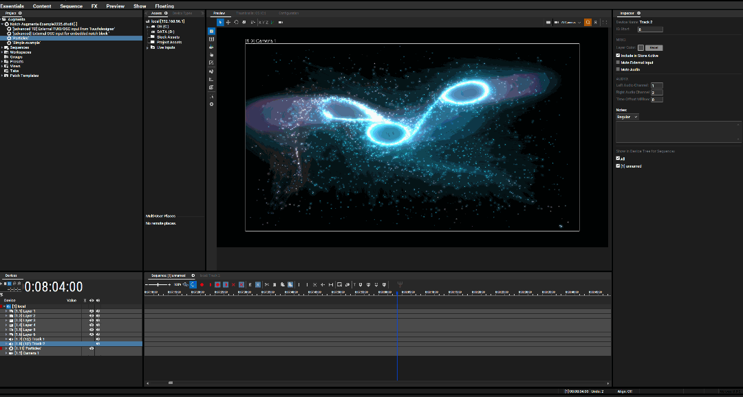Check the Mute Audio checkbox

(618, 69)
